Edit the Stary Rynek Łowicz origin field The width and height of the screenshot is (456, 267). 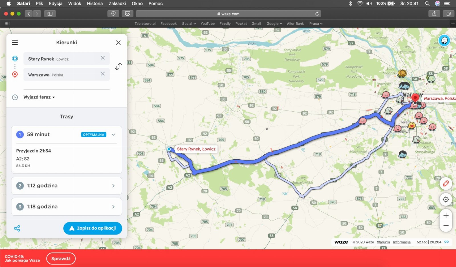[66, 59]
